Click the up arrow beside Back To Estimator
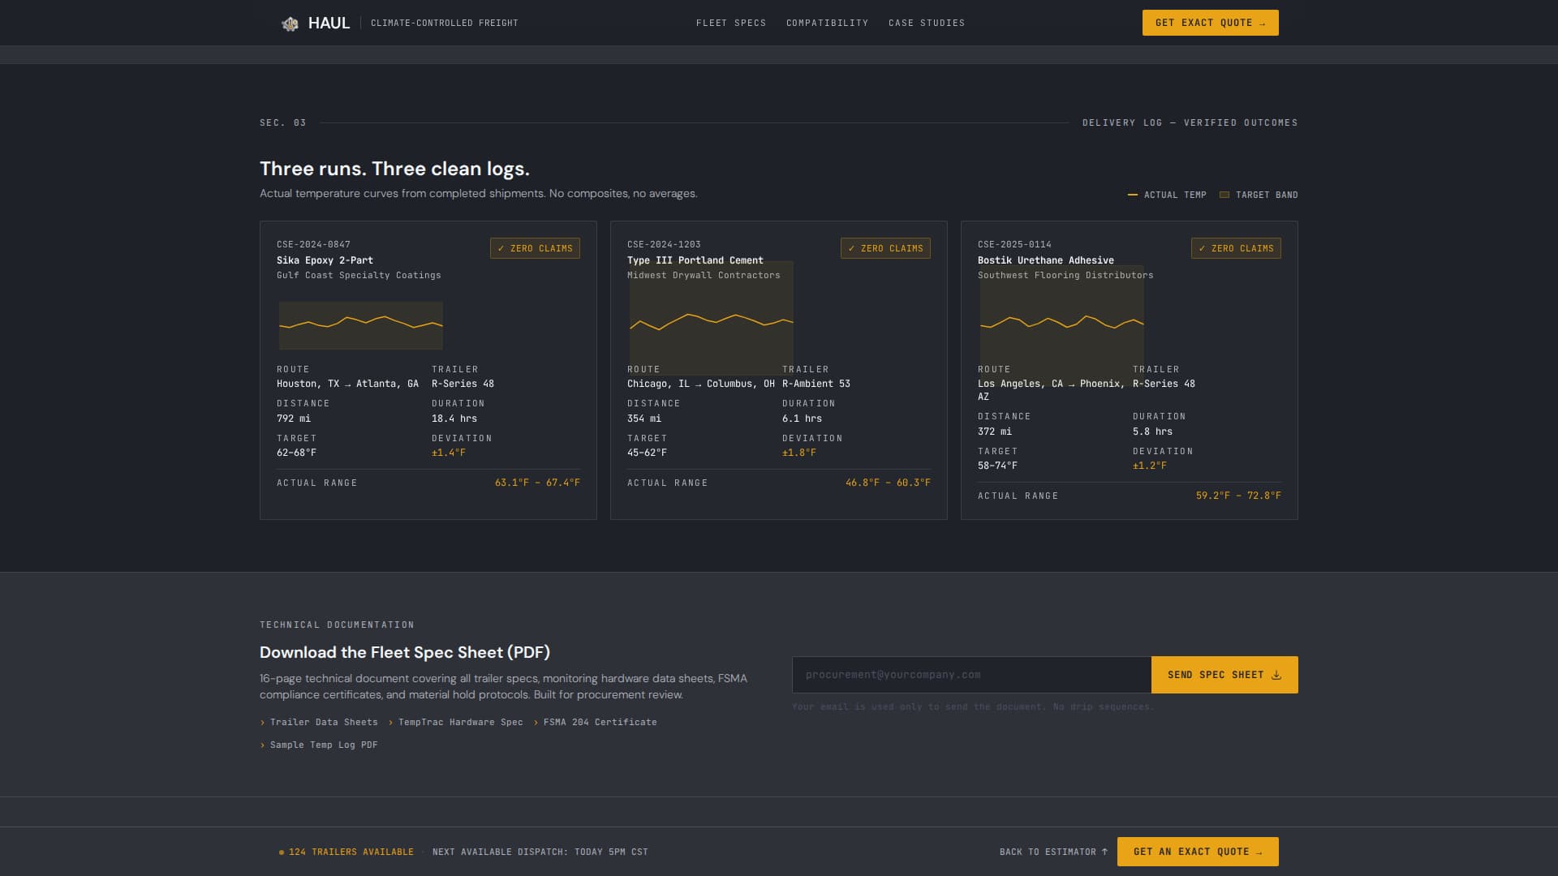 1104,852
